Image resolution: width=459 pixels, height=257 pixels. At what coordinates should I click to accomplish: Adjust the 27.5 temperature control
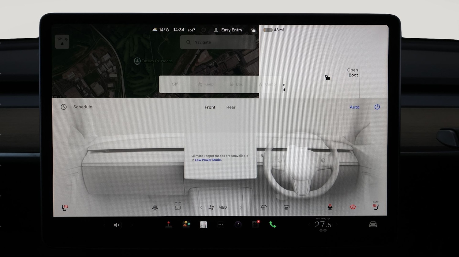click(x=323, y=225)
